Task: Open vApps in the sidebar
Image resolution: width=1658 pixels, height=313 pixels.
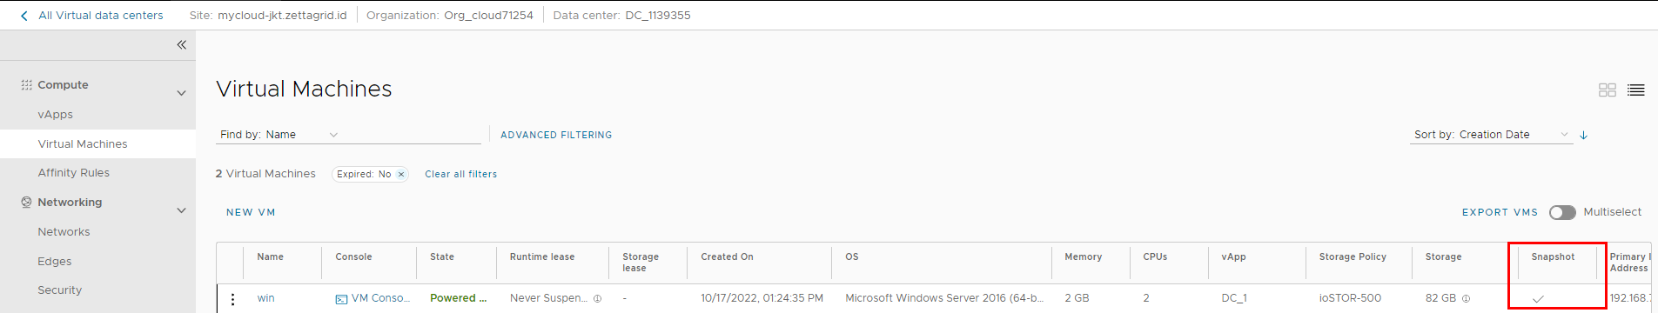Action: [55, 115]
